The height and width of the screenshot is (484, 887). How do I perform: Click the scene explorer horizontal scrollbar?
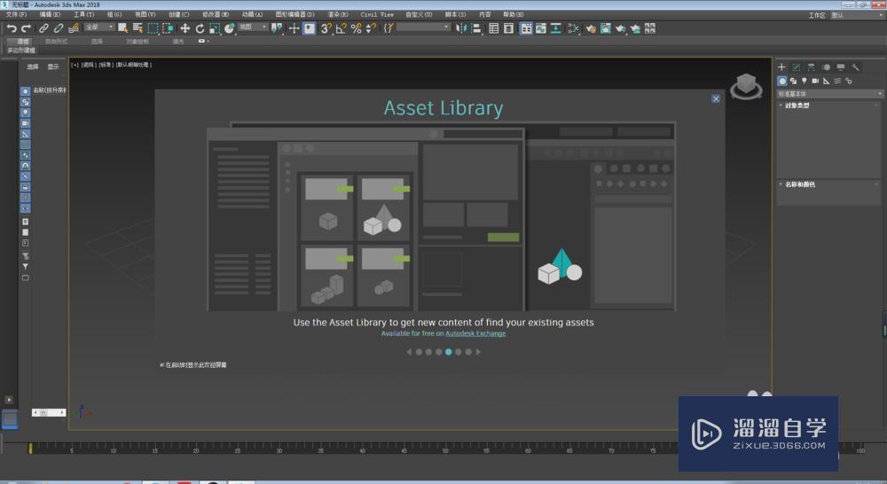click(x=49, y=413)
